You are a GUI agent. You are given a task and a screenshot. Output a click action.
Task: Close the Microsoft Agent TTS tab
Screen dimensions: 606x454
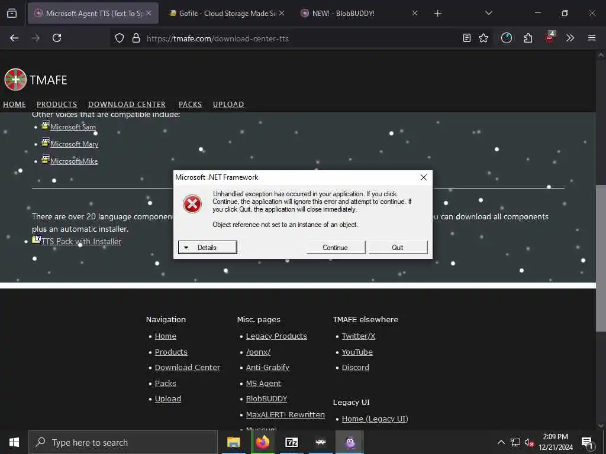[149, 13]
